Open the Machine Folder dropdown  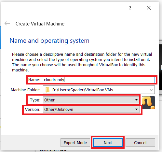click(x=99, y=90)
